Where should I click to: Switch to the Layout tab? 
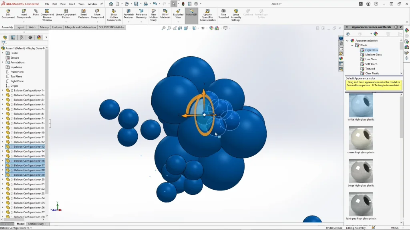[20, 27]
